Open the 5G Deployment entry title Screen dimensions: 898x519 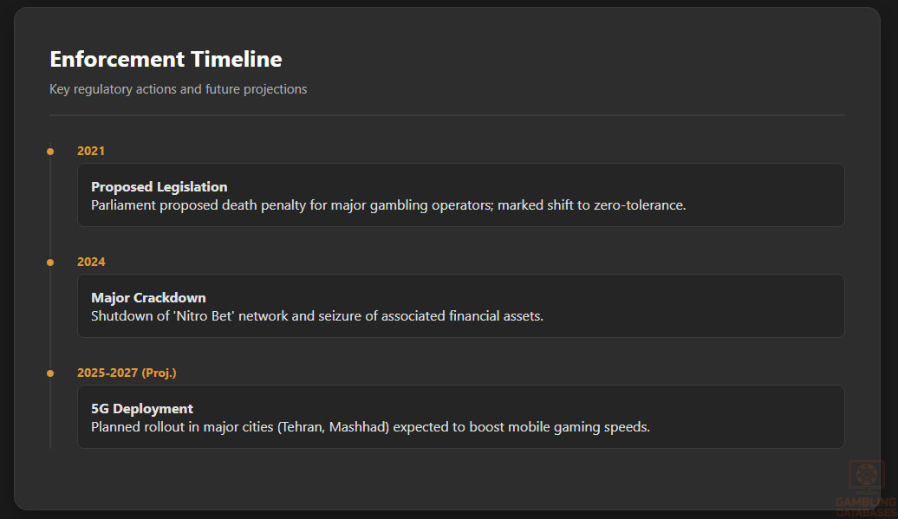tap(142, 409)
